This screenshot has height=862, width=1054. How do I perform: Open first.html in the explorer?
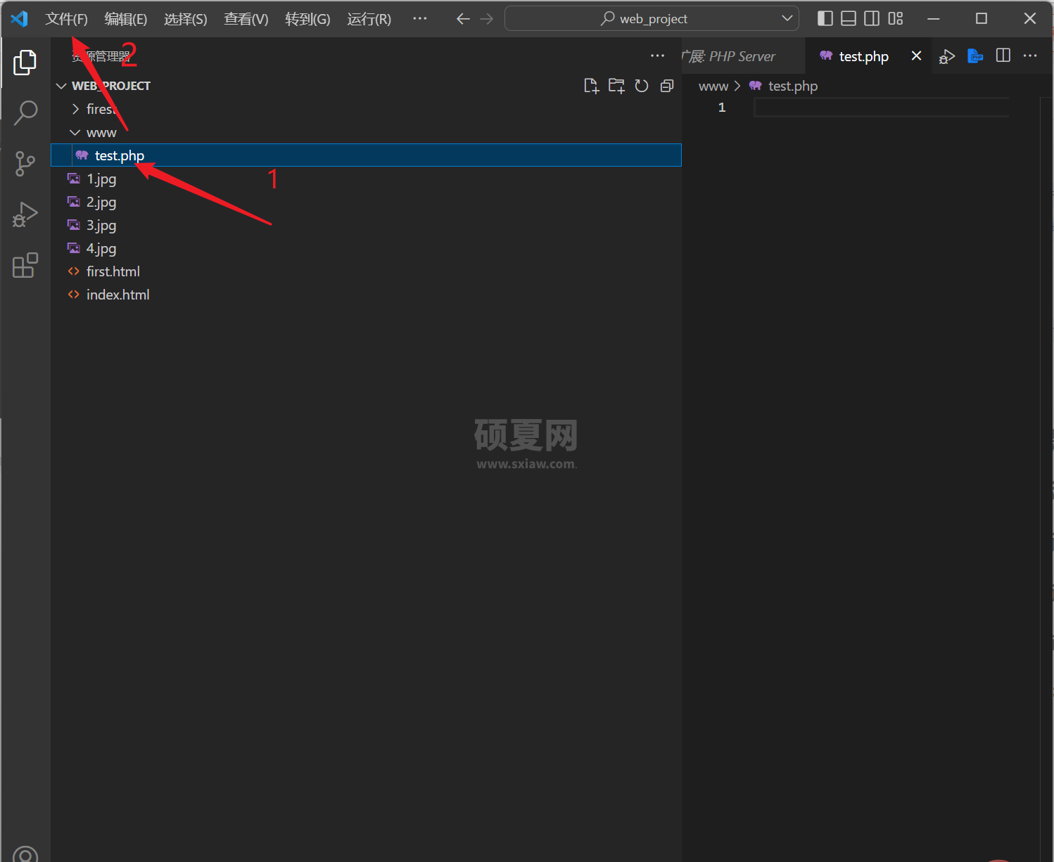pos(366,271)
